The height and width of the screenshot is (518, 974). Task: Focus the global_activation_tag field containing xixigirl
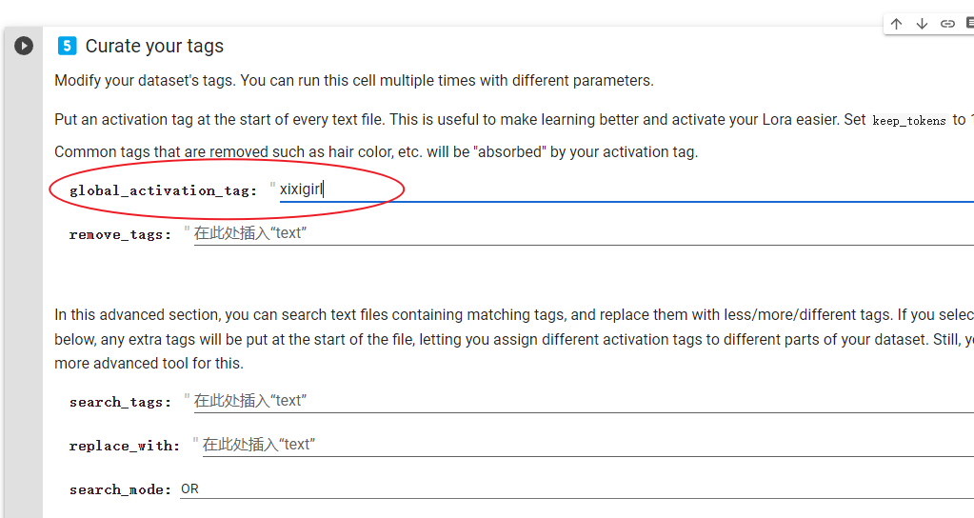tap(626, 189)
